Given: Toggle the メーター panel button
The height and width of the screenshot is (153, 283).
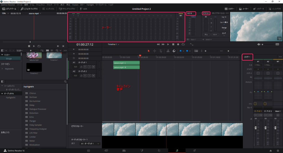Looking at the screenshot, I should pos(244,9).
